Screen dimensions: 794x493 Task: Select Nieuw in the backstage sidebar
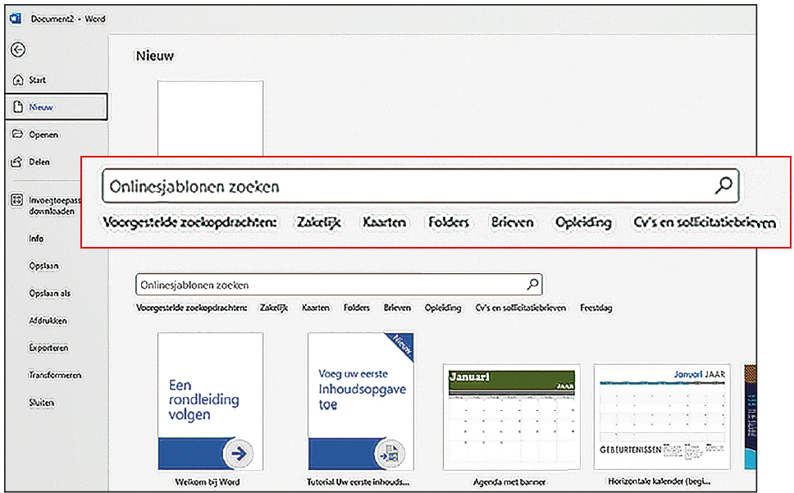click(x=57, y=107)
